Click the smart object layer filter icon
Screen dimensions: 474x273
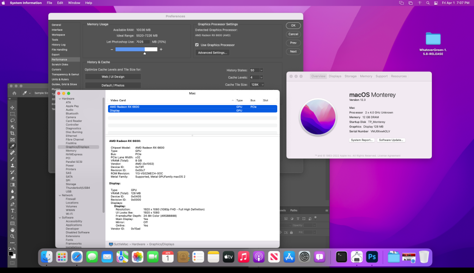coord(310,219)
